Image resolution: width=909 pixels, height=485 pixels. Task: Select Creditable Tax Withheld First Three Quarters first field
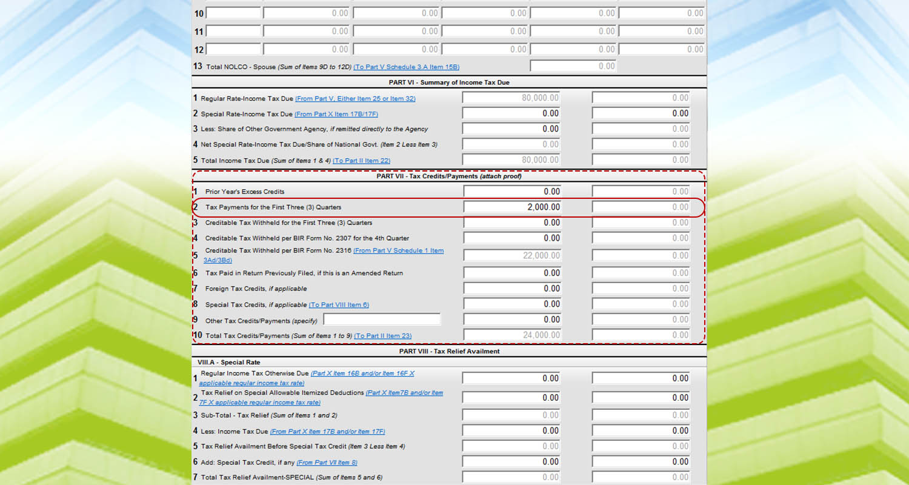pyautogui.click(x=512, y=222)
